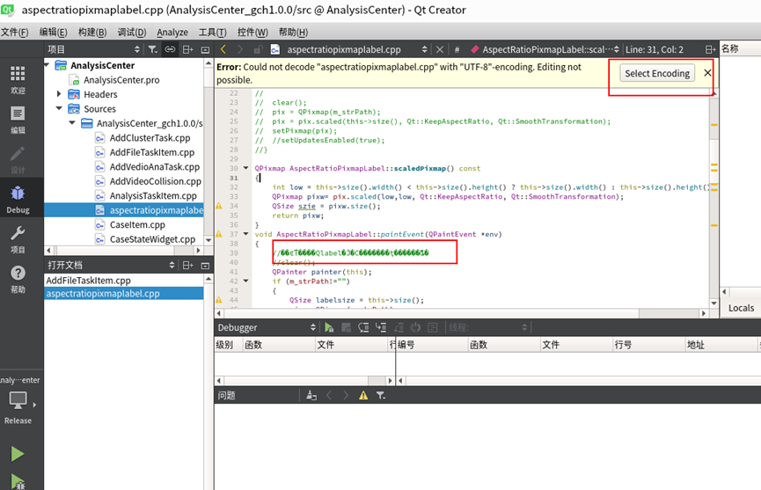The image size is (761, 490).
Task: Click the green Run button
Action: 18,454
